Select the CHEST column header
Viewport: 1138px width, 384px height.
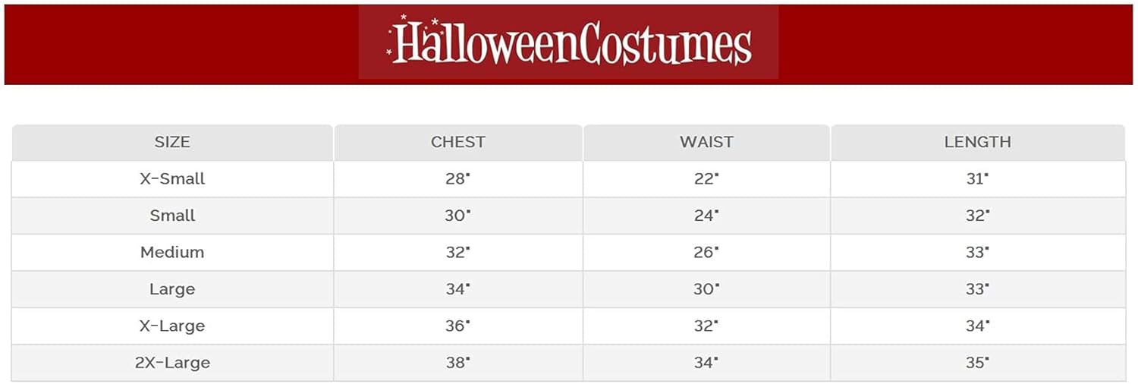click(x=457, y=142)
